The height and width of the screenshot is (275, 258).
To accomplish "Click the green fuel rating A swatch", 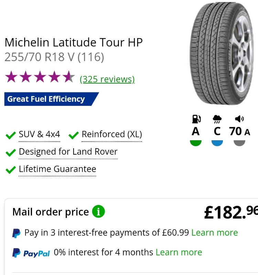I will coord(196,143).
